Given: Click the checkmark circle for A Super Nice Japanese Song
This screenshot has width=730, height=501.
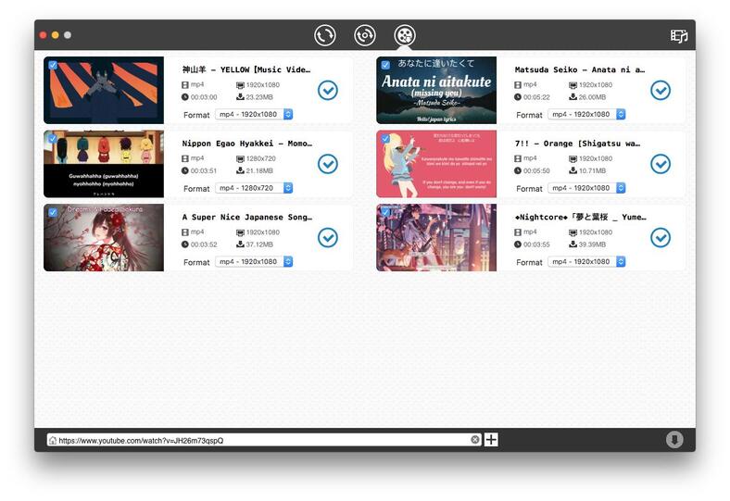Looking at the screenshot, I should pos(328,237).
